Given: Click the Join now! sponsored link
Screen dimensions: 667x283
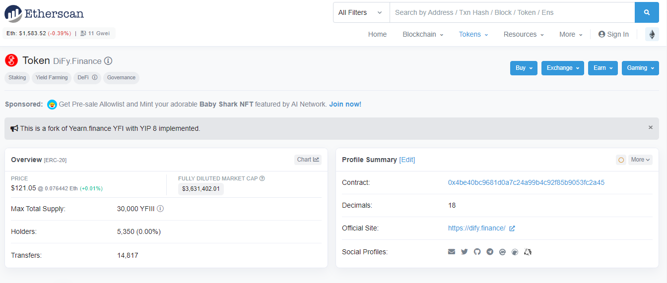Looking at the screenshot, I should coord(345,105).
